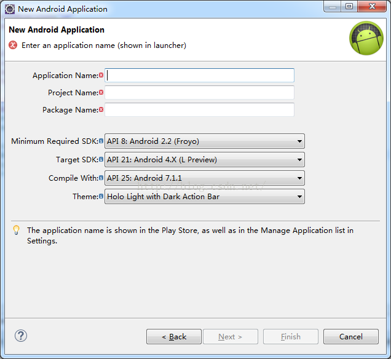Open the Minimum Required SDK dropdown

coord(205,141)
